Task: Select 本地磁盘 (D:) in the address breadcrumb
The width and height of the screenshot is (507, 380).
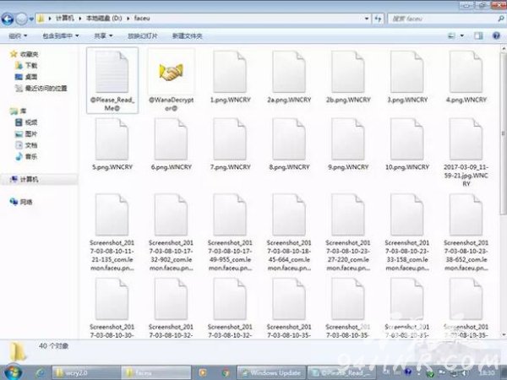Action: (104, 18)
